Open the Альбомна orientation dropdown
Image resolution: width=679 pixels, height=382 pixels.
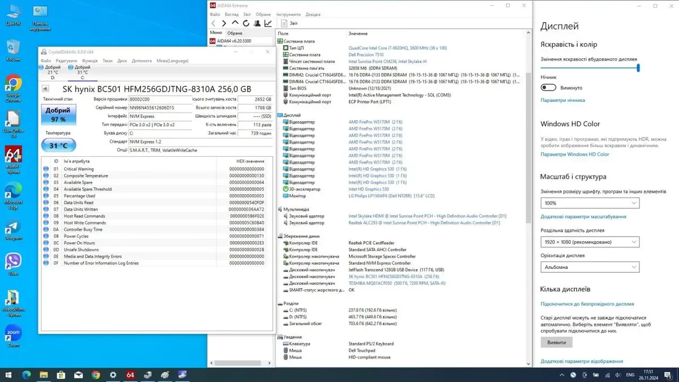590,267
